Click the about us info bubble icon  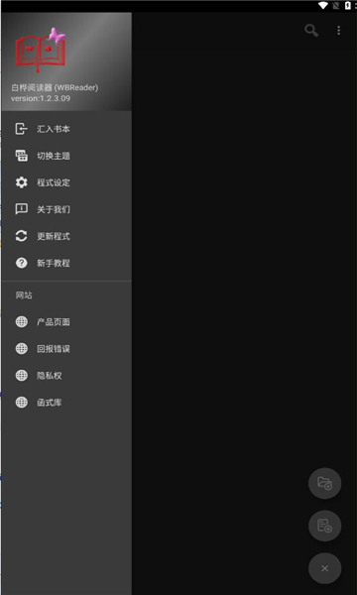21,209
